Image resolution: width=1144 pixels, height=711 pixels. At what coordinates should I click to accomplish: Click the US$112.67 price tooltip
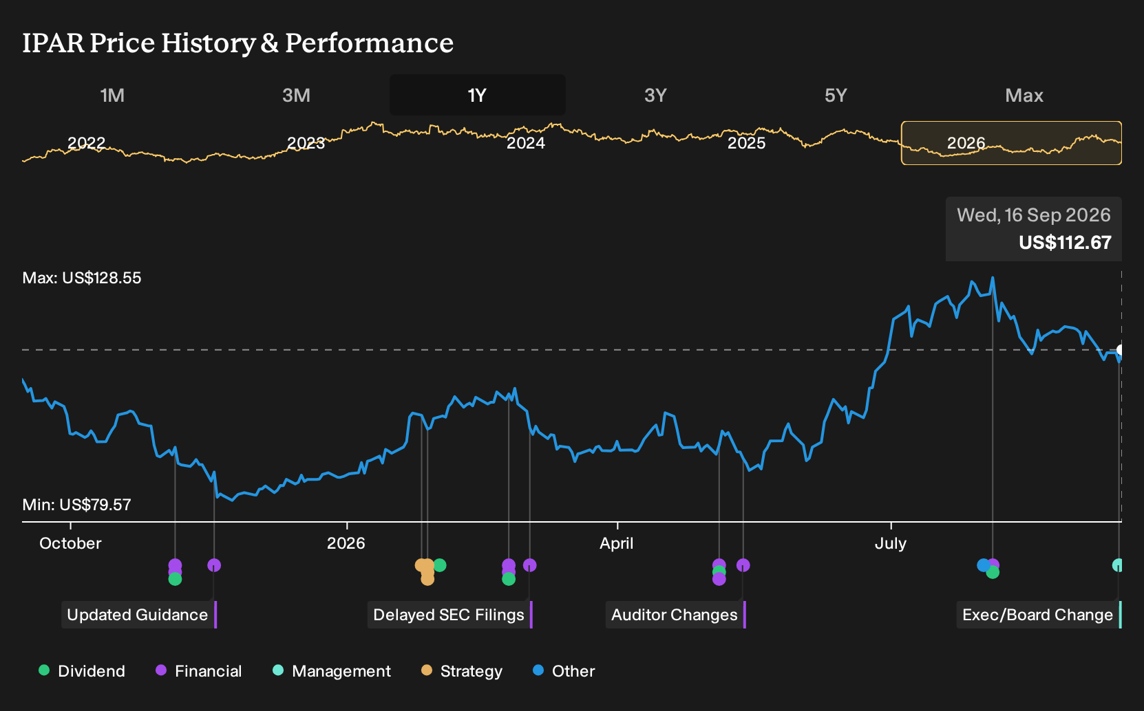(x=1033, y=229)
